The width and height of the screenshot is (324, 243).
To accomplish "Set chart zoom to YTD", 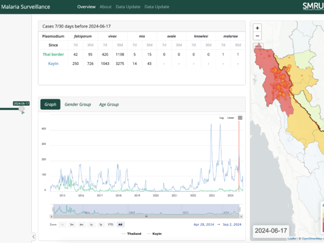I will tap(111, 225).
